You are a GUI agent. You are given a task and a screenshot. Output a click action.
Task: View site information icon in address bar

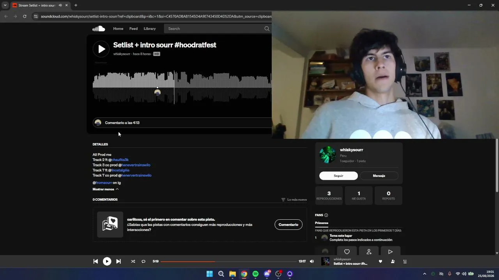pyautogui.click(x=36, y=16)
